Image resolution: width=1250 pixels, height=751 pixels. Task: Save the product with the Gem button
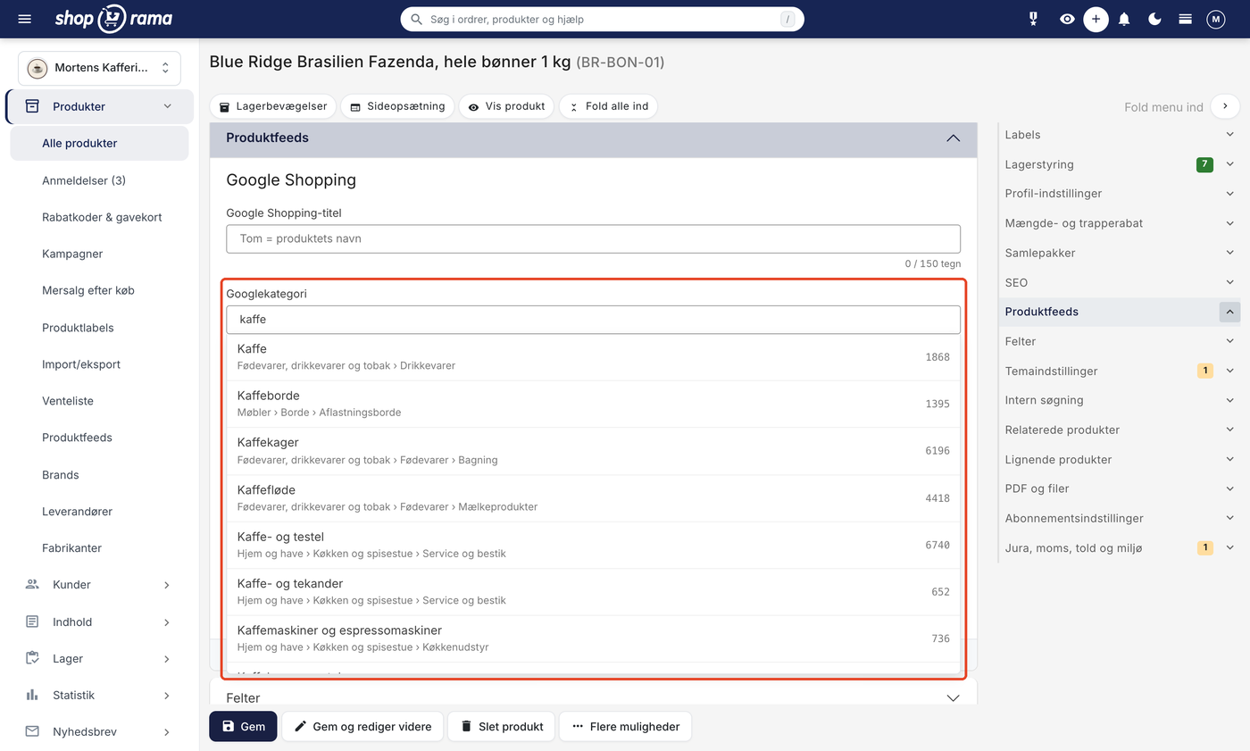[x=243, y=727]
